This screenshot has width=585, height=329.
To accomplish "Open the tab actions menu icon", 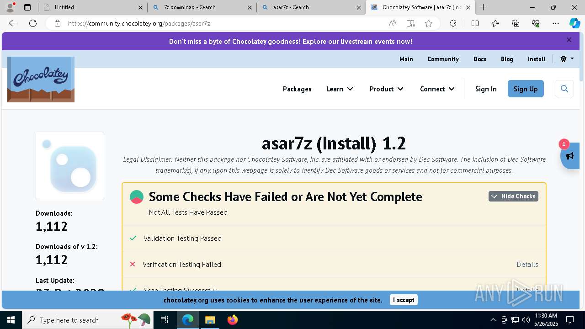I will pos(27,7).
